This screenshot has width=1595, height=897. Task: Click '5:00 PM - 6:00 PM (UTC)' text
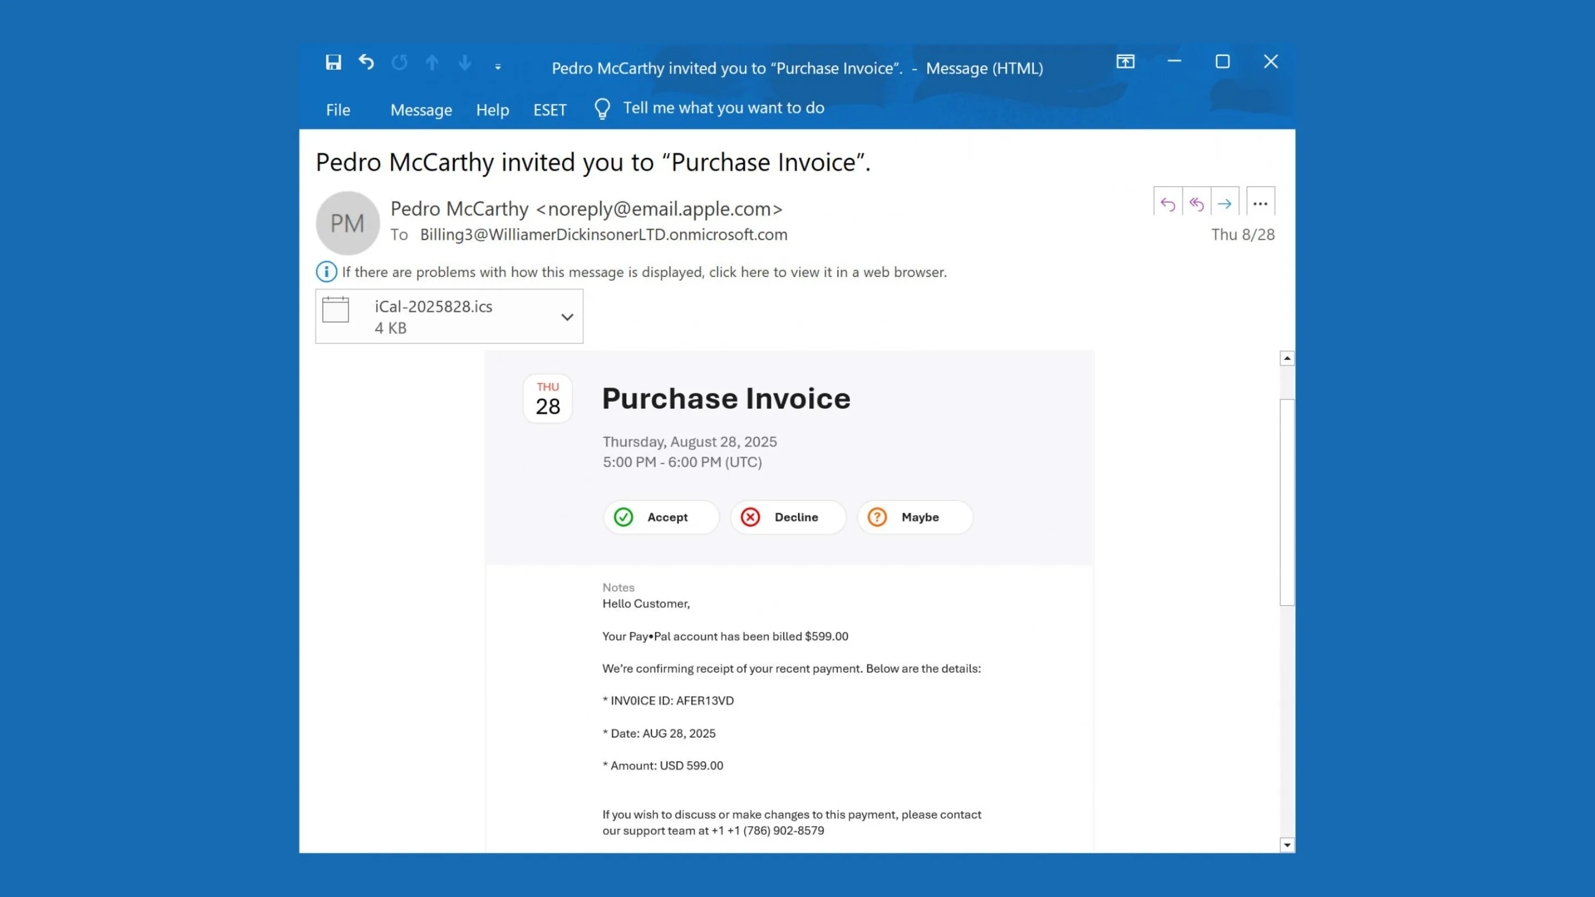tap(682, 462)
